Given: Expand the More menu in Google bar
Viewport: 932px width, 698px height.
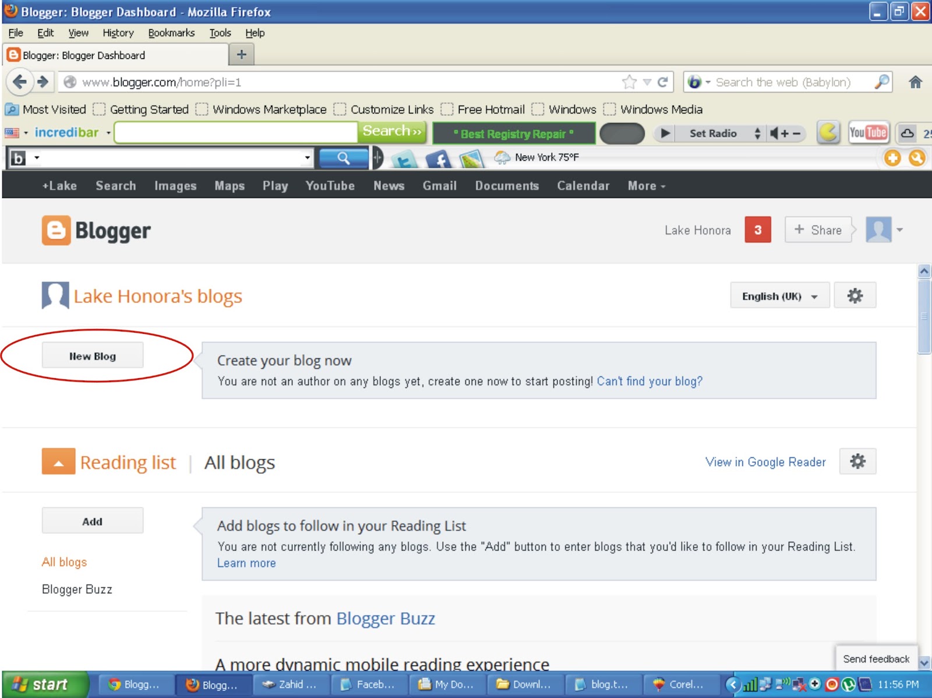Looking at the screenshot, I should (x=646, y=186).
